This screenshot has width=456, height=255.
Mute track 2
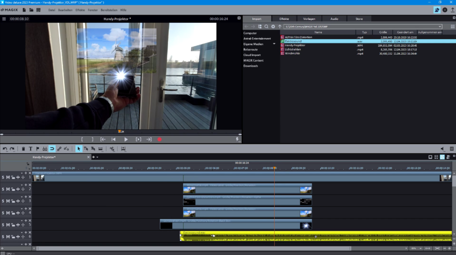click(8, 189)
